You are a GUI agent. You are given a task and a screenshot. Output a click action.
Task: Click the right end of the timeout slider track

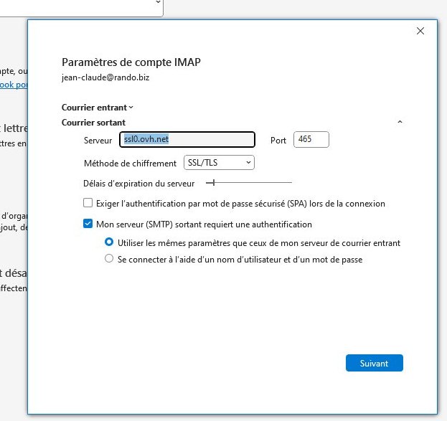(x=291, y=184)
